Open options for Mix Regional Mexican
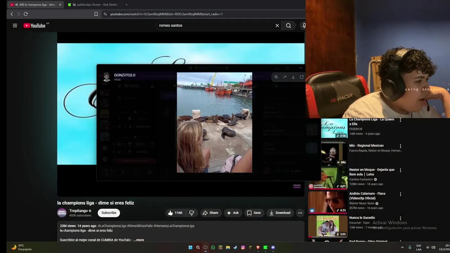Image resolution: width=450 pixels, height=253 pixels. click(400, 146)
